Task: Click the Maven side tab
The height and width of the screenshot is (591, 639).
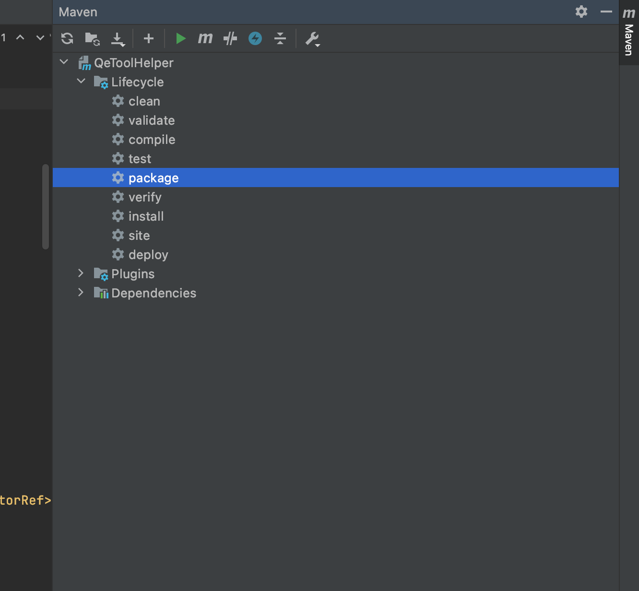Action: click(628, 32)
